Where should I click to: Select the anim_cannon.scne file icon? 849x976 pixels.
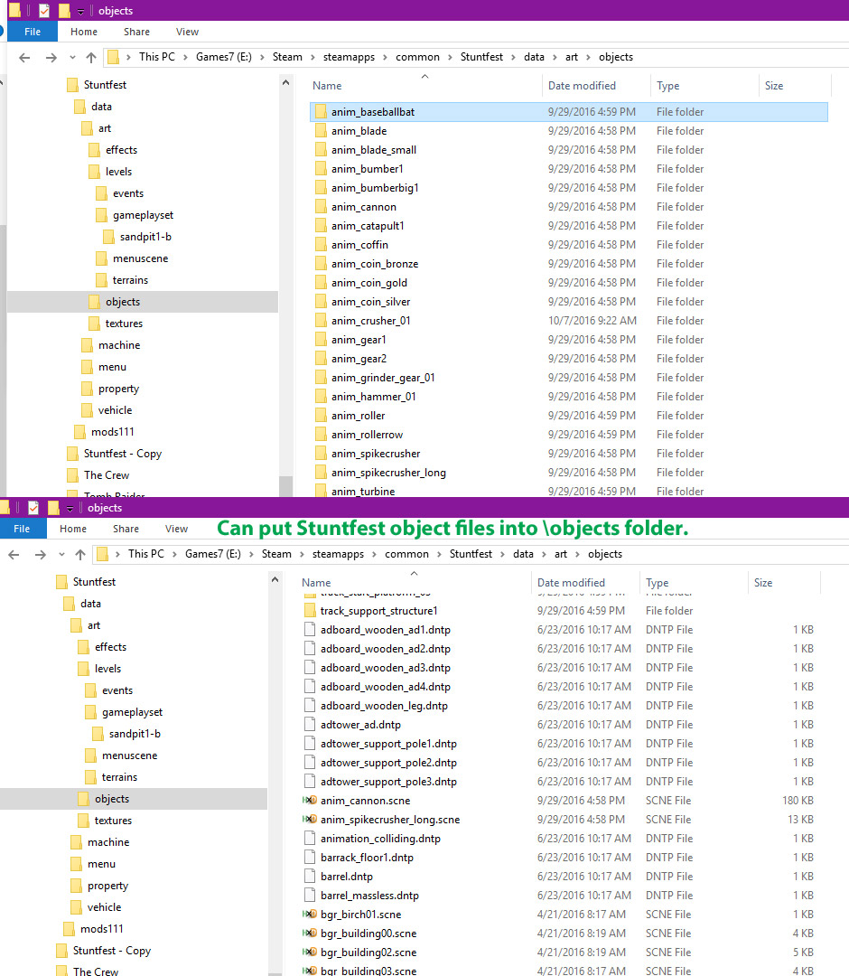310,801
